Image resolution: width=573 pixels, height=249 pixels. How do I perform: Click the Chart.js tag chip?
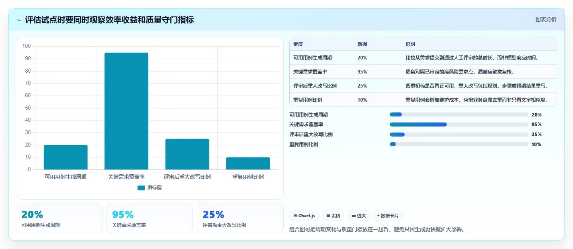point(304,216)
